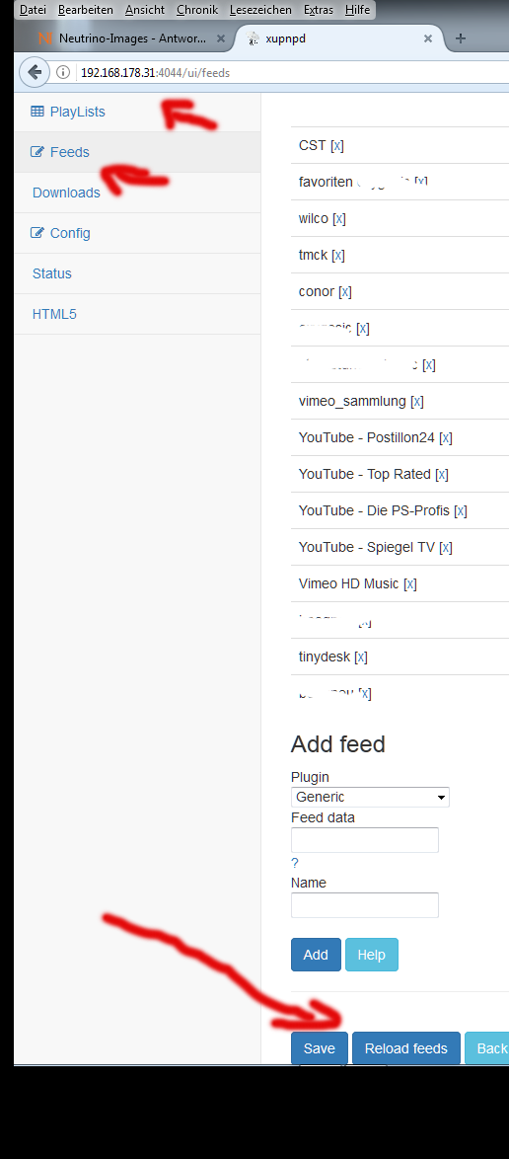This screenshot has width=509, height=1159.
Task: Remove YouTube - Postillon24 feed via [x]
Action: 446,437
